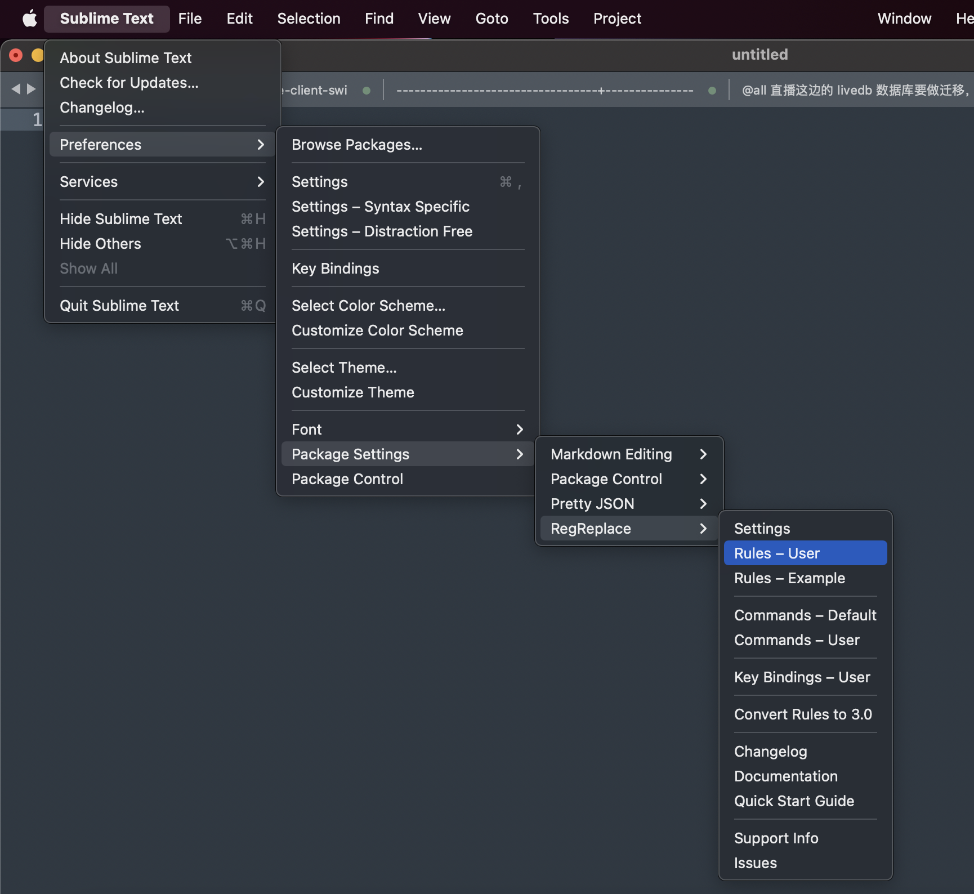
Task: Quit Sublime Text from menu
Action: [119, 306]
